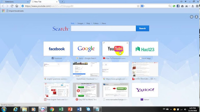The image size is (200, 112).
Task: Click the green WhatsApp extension icon
Action: [x=174, y=6]
